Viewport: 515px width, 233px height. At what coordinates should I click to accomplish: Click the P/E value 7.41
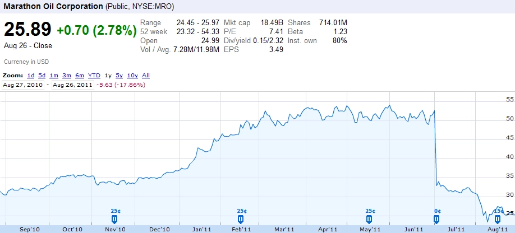(x=276, y=32)
